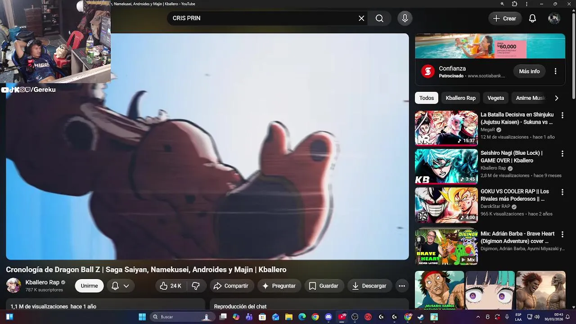Select the Todos filter chip
The image size is (576, 324).
[x=427, y=98]
